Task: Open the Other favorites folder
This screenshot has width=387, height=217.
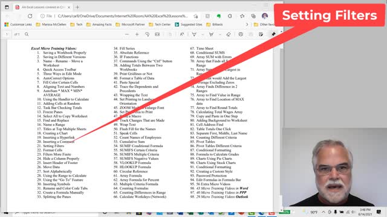Action: pyautogui.click(x=264, y=24)
